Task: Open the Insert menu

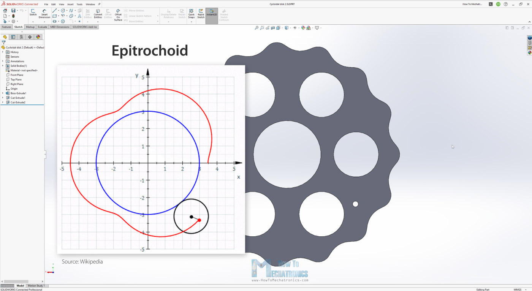Action: pyautogui.click(x=70, y=4)
